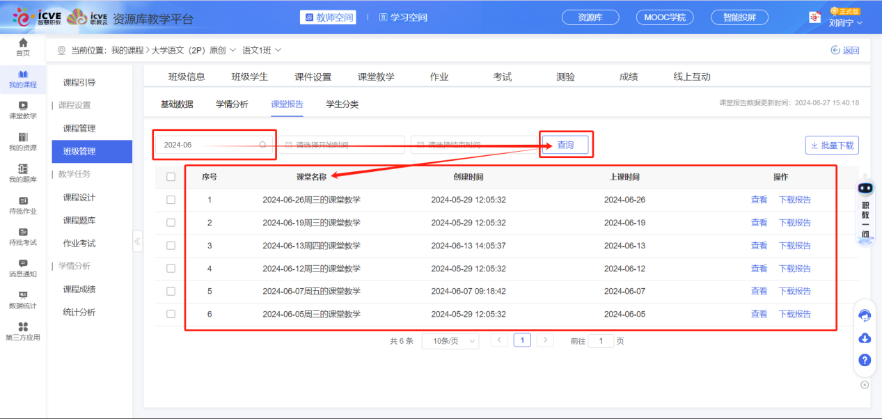This screenshot has height=419, width=882.
Task: Open the 10条/页 page size dropdown
Action: 450,341
